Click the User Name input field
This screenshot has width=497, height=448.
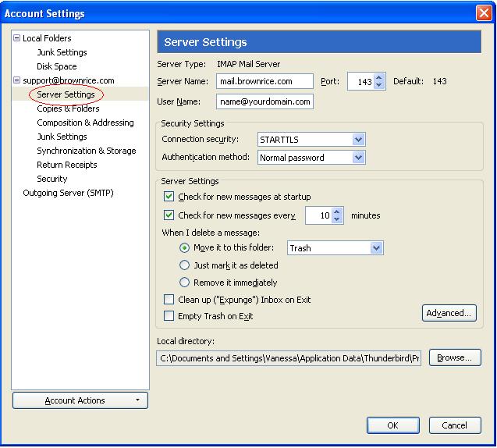(x=264, y=101)
